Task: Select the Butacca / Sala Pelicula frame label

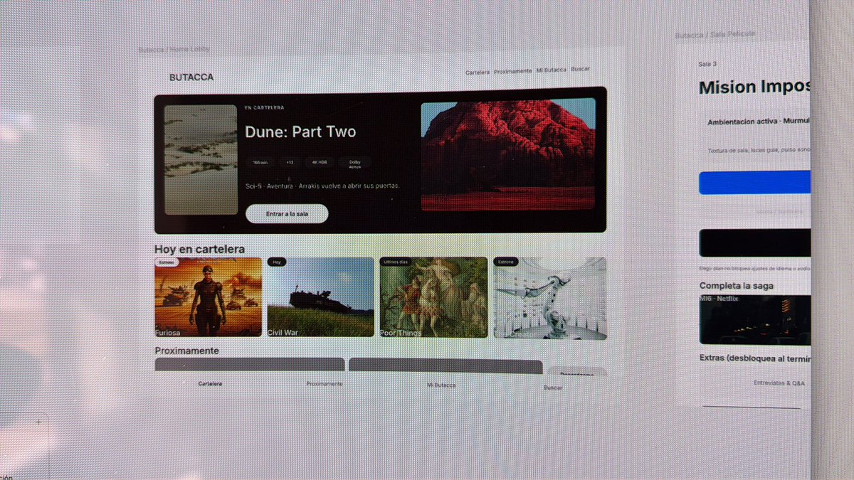Action: point(715,34)
